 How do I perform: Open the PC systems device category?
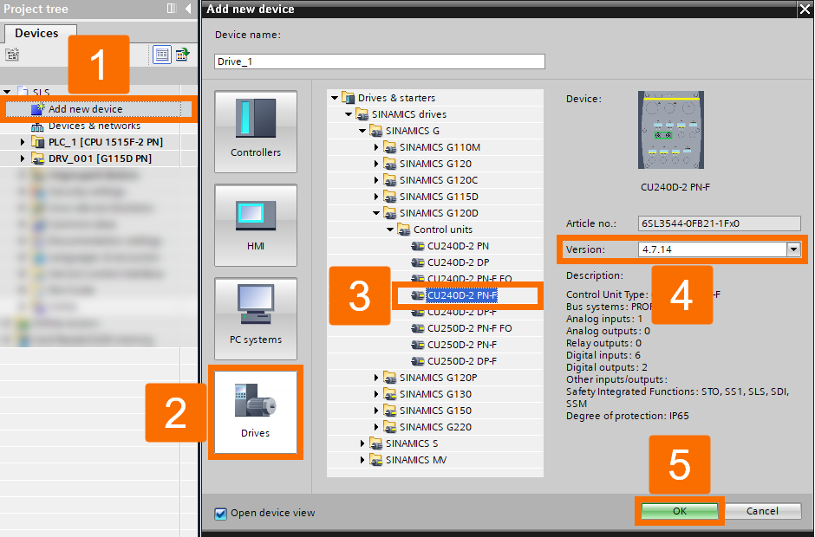pyautogui.click(x=255, y=319)
